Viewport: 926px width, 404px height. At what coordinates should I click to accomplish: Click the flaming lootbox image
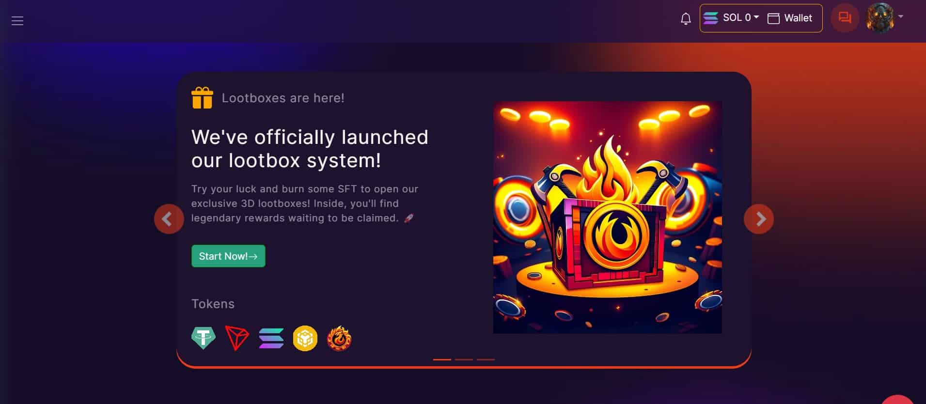click(608, 217)
